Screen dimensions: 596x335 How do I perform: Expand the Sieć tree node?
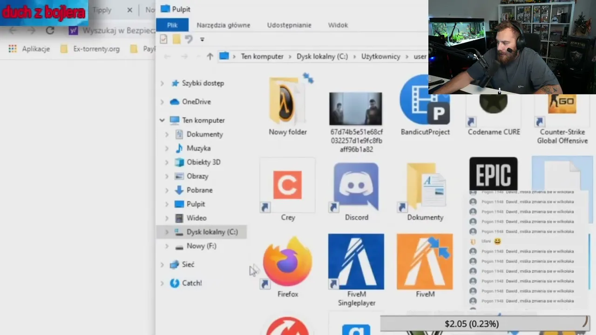pyautogui.click(x=162, y=265)
